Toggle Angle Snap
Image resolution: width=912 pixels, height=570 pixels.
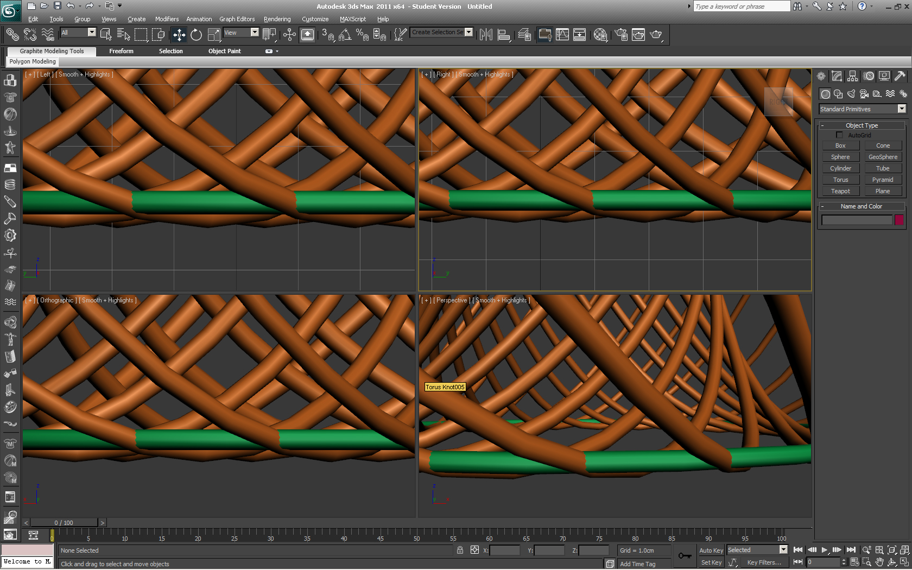click(345, 35)
